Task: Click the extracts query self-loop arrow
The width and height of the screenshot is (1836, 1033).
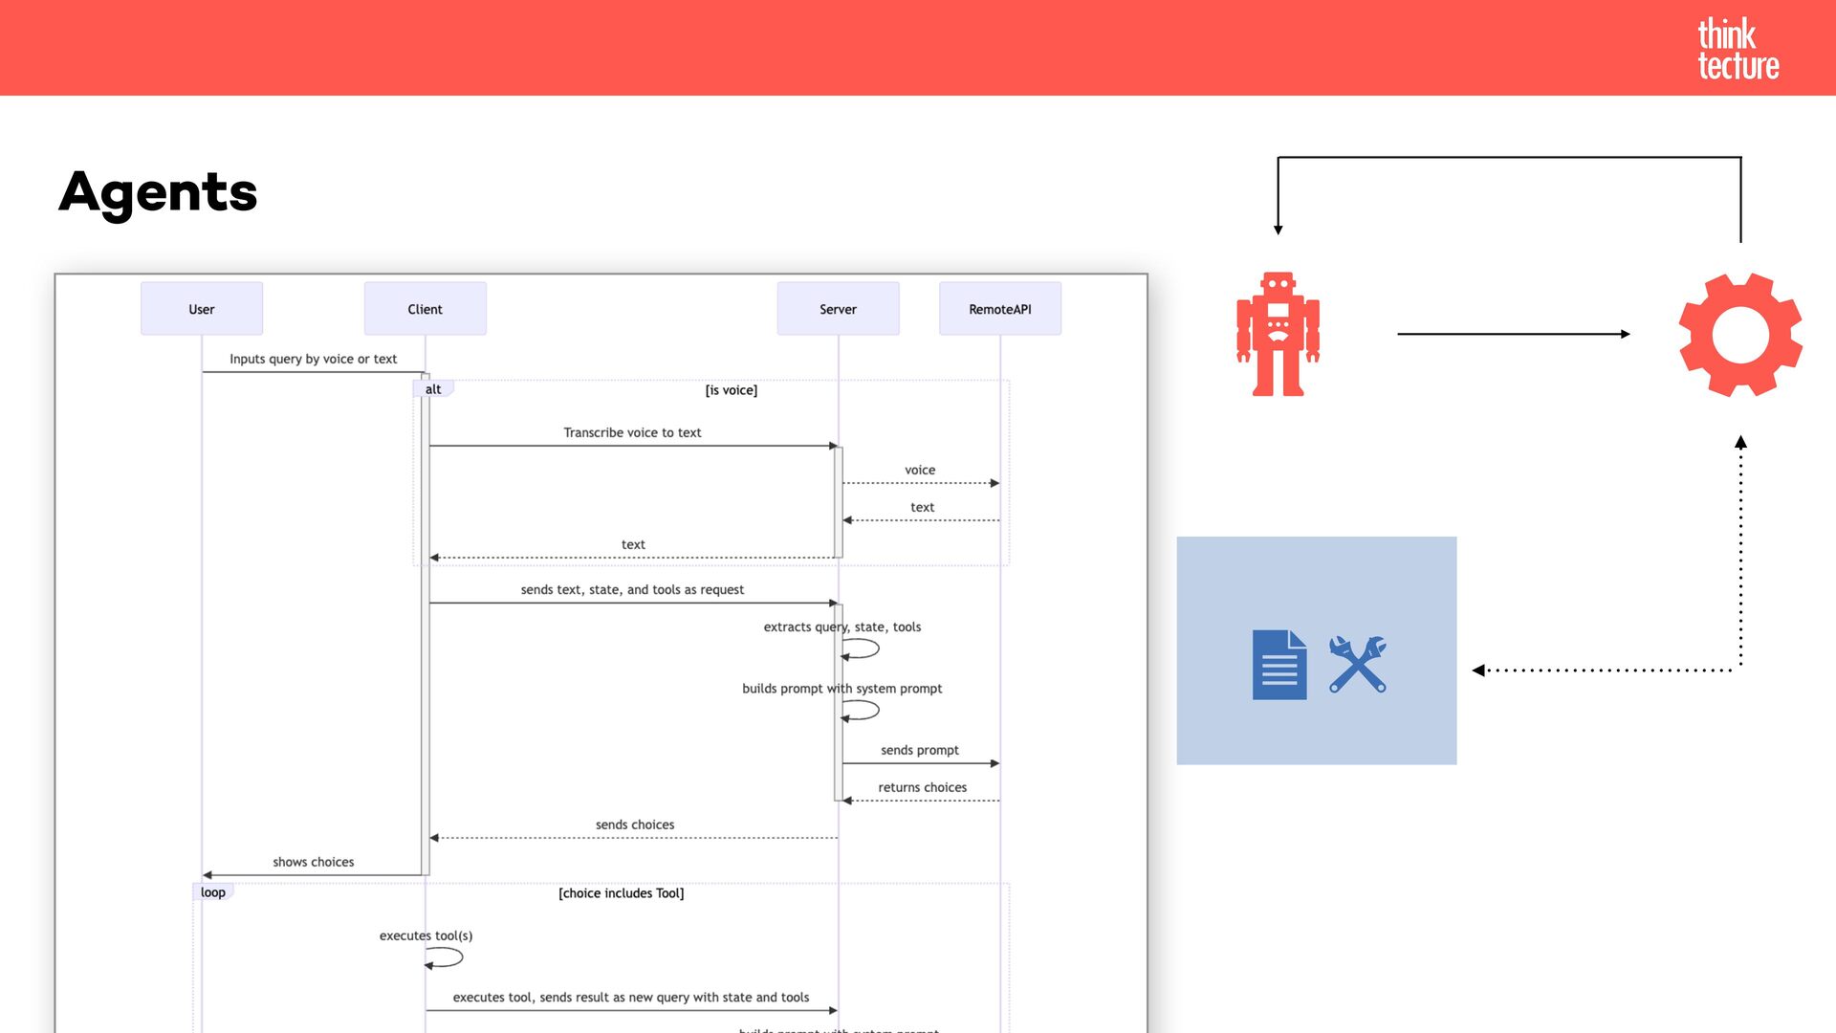Action: (862, 648)
